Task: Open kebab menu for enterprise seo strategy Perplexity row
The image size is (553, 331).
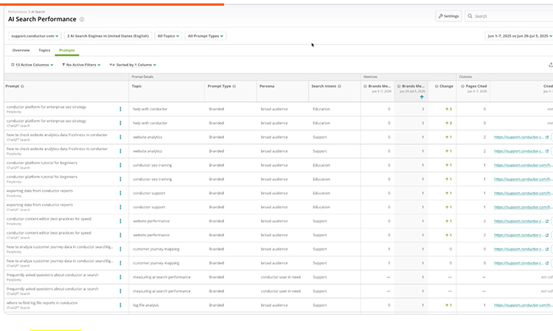Action: click(x=120, y=109)
